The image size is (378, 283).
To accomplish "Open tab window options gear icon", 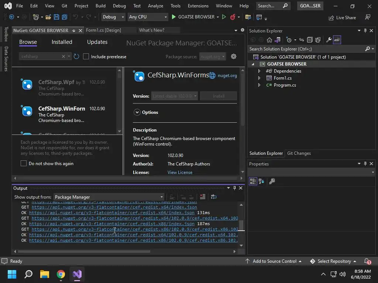I will click(x=242, y=30).
